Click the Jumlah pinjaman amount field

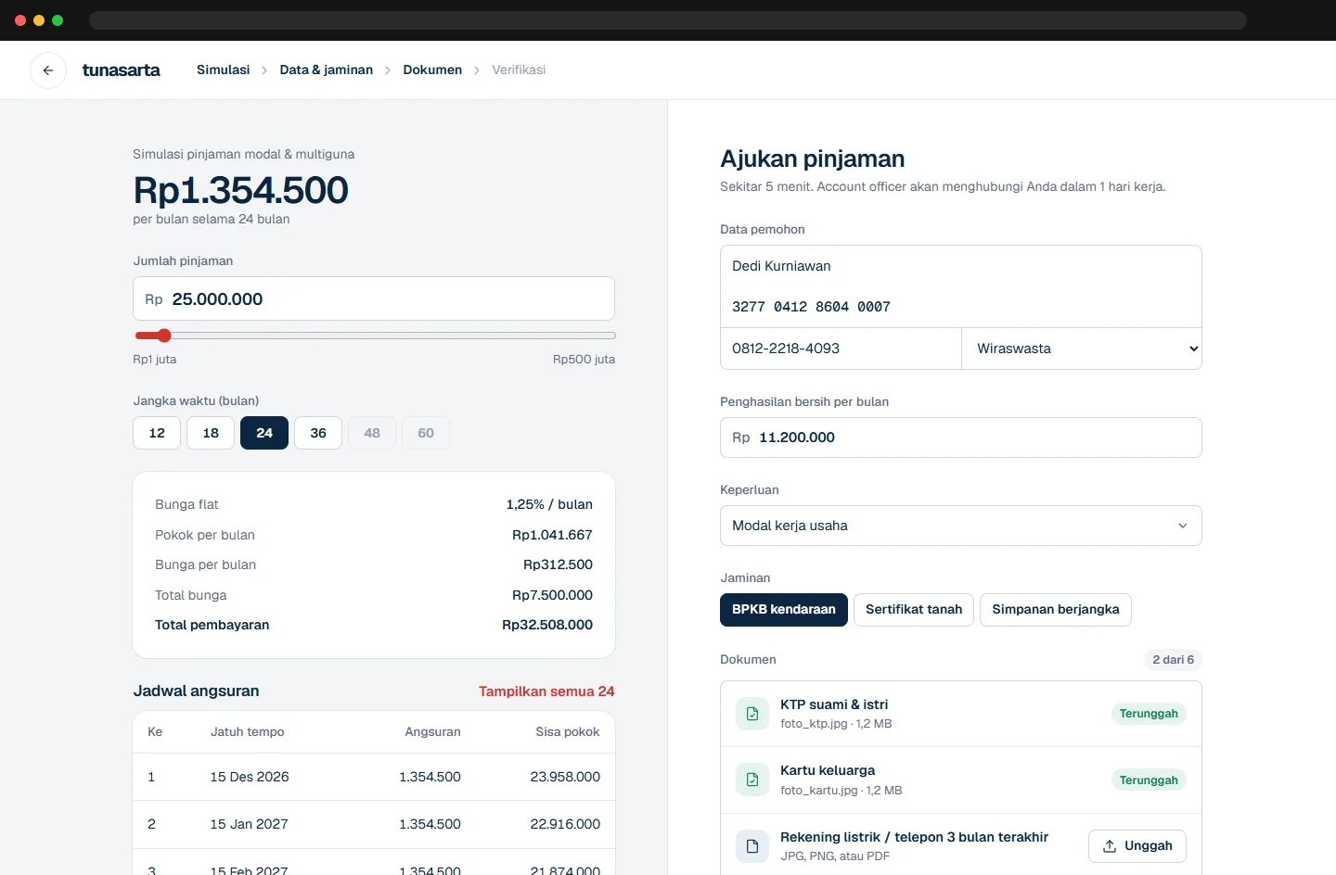coord(374,298)
